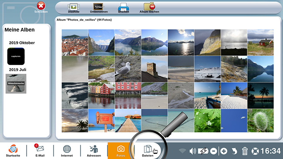Open the Internet browser icon
The image size is (283, 159).
[x=67, y=151]
